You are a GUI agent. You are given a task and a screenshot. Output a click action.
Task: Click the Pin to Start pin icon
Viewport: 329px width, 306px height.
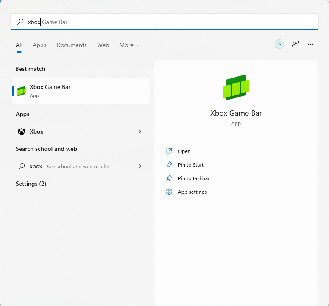169,165
